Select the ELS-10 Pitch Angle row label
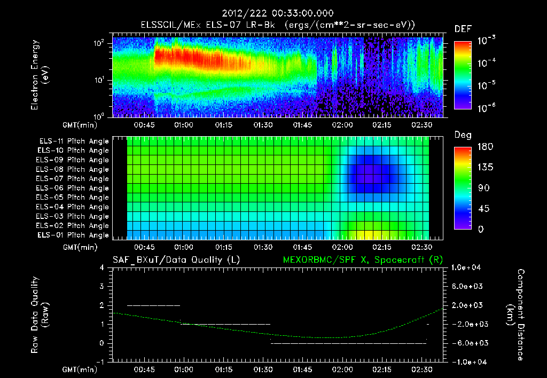 pyautogui.click(x=73, y=151)
